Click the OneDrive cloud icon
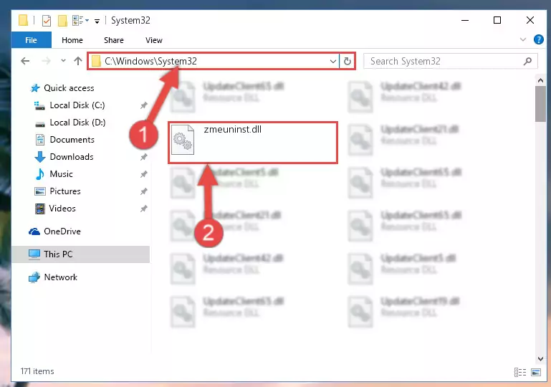551x387 pixels. 34,231
